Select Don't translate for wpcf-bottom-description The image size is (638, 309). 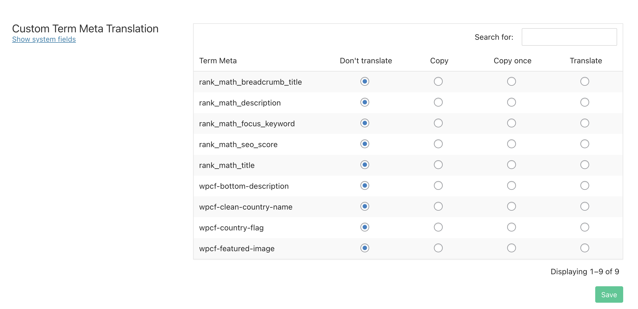point(365,185)
